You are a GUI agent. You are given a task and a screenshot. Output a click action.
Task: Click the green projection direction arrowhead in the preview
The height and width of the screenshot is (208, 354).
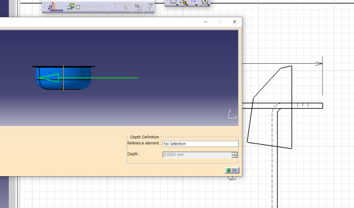[49, 78]
